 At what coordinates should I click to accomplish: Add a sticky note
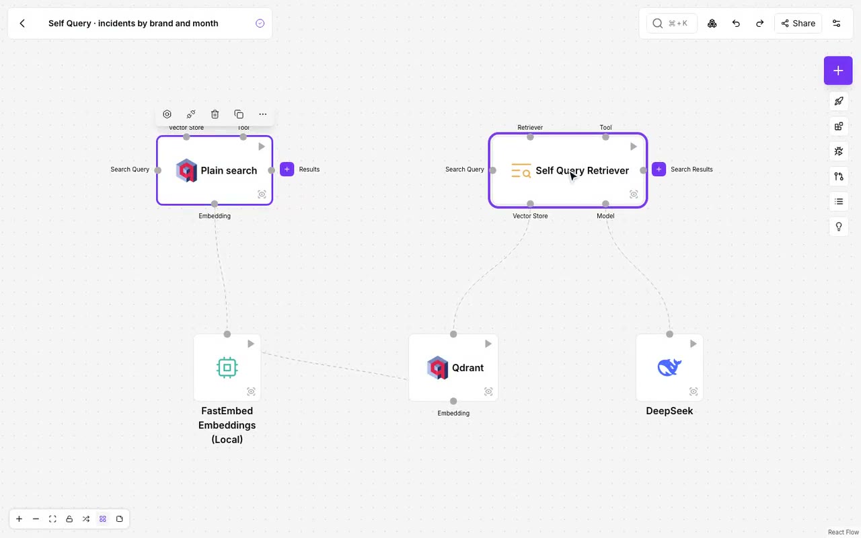(120, 519)
